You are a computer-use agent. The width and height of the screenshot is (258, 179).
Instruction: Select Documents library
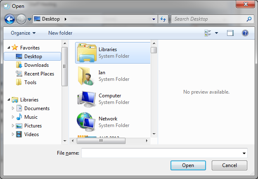click(x=37, y=108)
